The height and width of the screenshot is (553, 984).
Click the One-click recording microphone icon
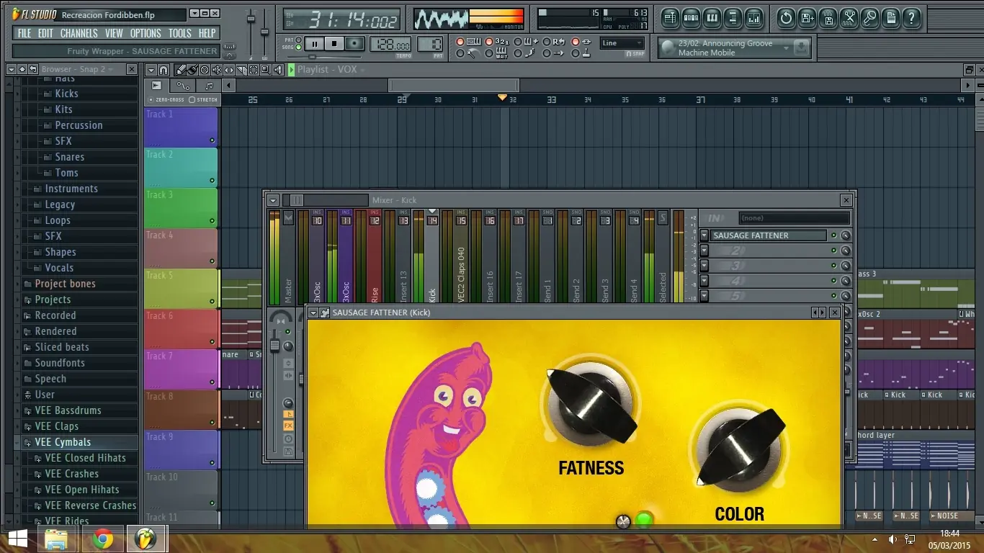click(x=870, y=18)
